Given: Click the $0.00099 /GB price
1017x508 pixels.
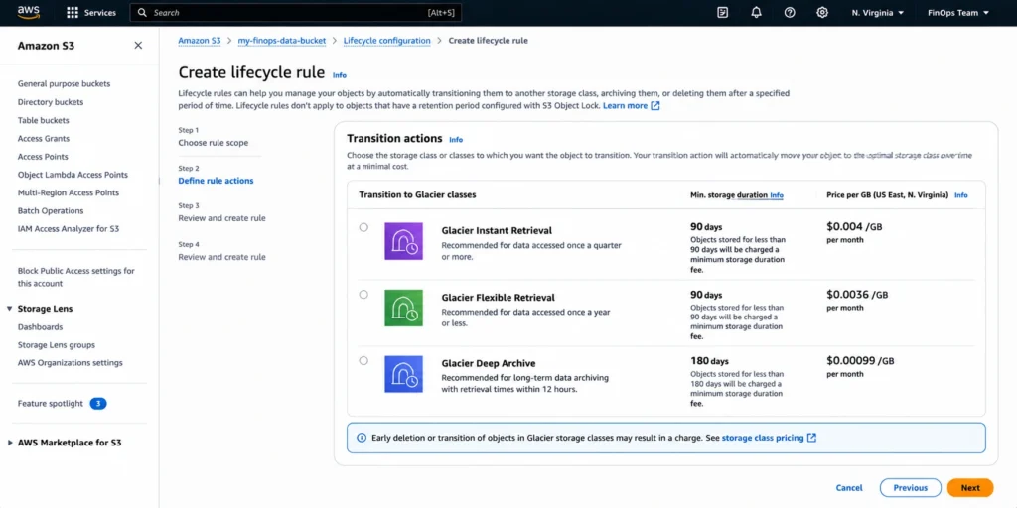Looking at the screenshot, I should coord(861,360).
